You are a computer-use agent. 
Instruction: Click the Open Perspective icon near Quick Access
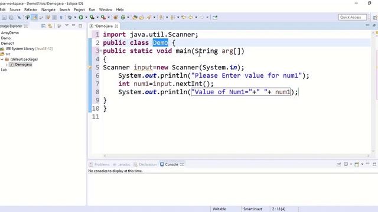click(x=375, y=17)
